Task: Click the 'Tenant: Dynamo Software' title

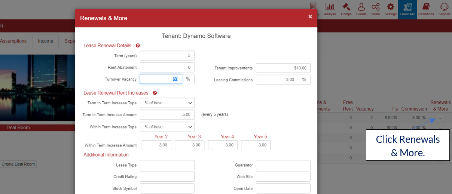Action: click(196, 36)
